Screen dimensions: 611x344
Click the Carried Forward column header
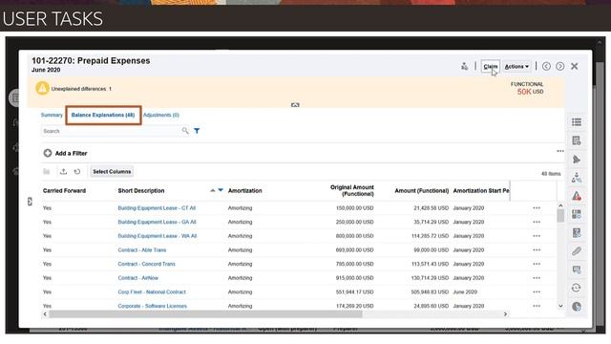[64, 191]
